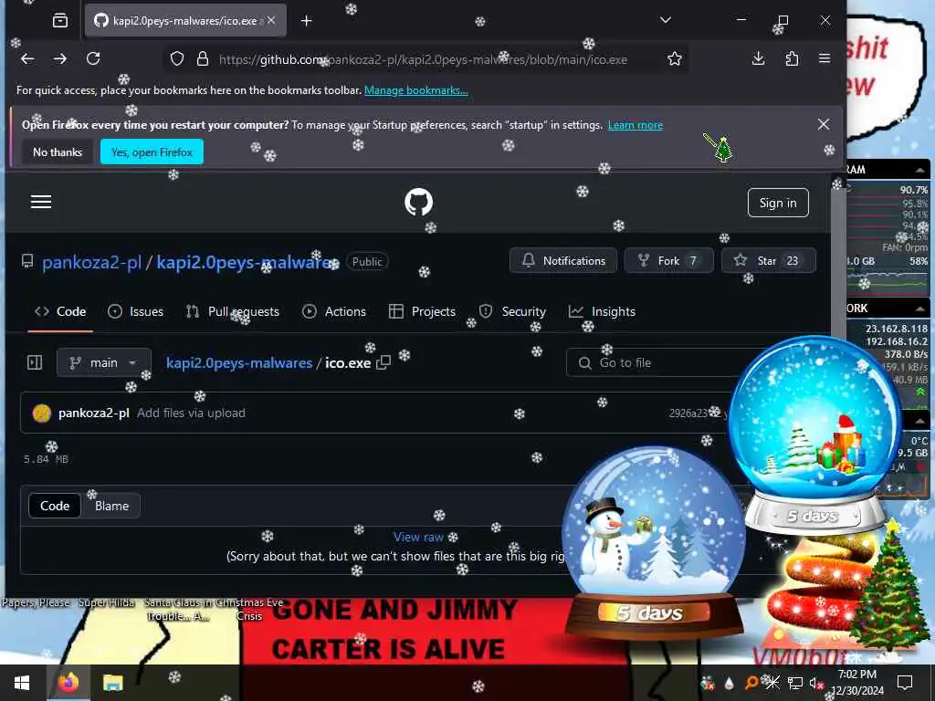Collapse the network section in sidebar gadget
The image size is (935, 701).
coord(920,309)
